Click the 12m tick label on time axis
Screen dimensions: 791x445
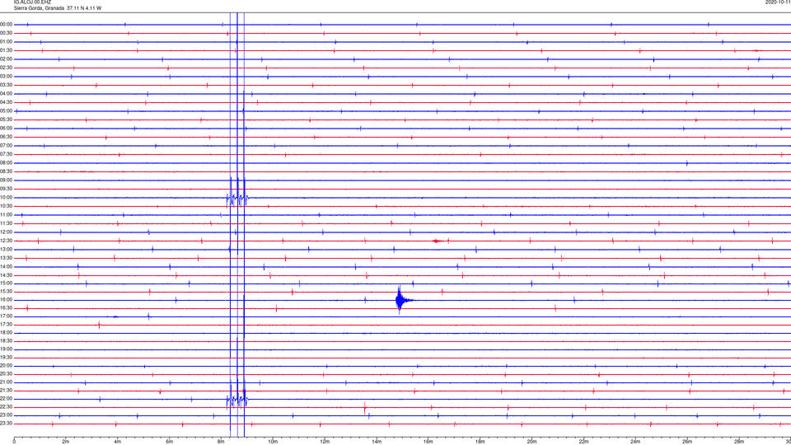(x=325, y=442)
